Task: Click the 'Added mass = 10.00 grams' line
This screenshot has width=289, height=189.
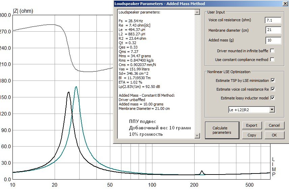Action: 141,104
